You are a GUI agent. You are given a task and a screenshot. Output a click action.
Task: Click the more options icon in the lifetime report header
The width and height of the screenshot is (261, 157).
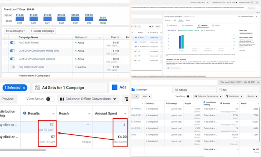click(256, 3)
